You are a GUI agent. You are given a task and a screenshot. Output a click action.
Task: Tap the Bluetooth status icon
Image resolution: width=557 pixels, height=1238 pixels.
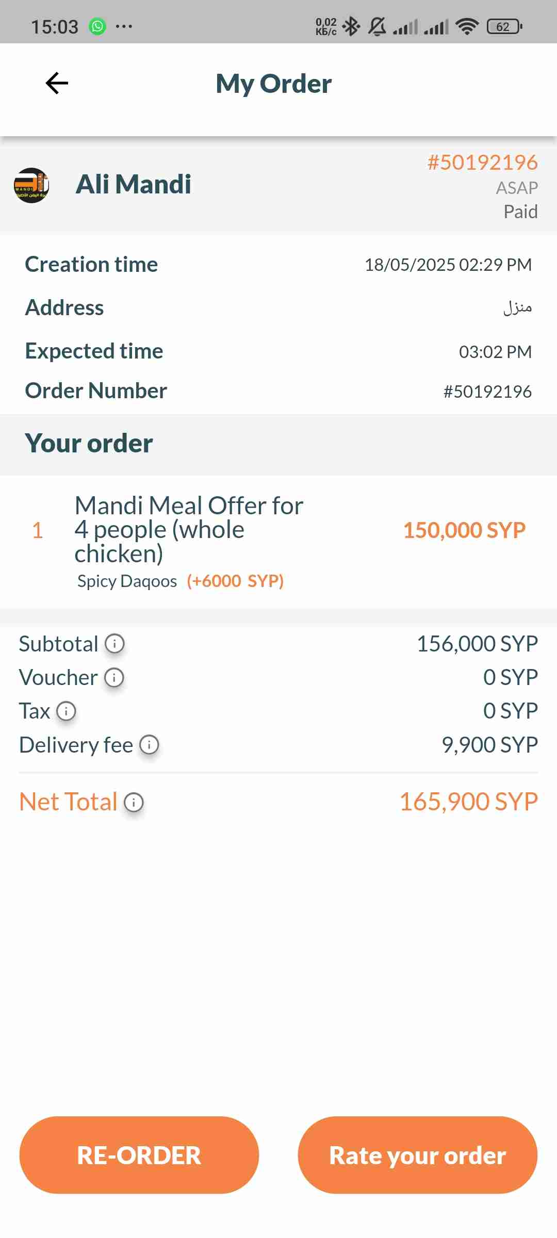pyautogui.click(x=351, y=26)
